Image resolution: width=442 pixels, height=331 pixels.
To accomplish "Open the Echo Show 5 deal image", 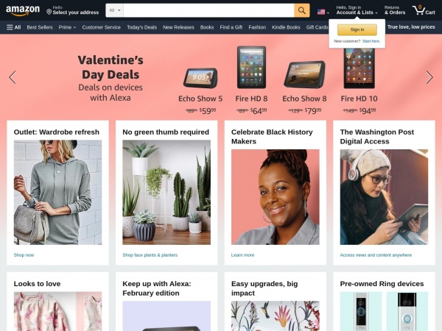I will (200, 78).
